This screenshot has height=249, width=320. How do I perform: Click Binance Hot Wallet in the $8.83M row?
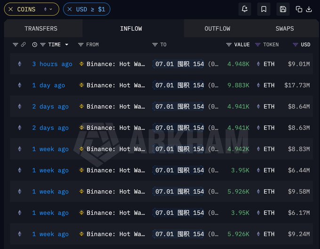point(116,149)
